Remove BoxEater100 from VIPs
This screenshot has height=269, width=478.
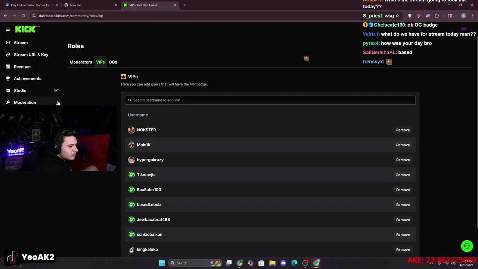click(x=403, y=190)
